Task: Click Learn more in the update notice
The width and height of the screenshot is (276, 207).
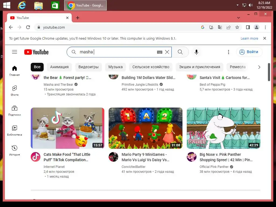Action: click(x=249, y=38)
